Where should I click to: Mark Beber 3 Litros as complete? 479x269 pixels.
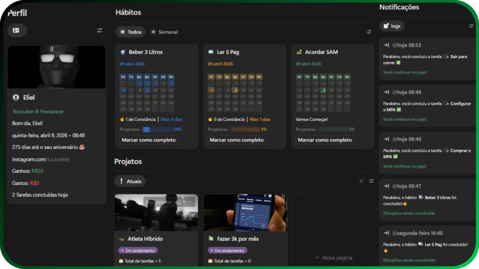148,140
